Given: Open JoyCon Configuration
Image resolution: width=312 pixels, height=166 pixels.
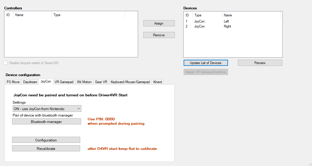Looking at the screenshot, I should tap(46, 140).
